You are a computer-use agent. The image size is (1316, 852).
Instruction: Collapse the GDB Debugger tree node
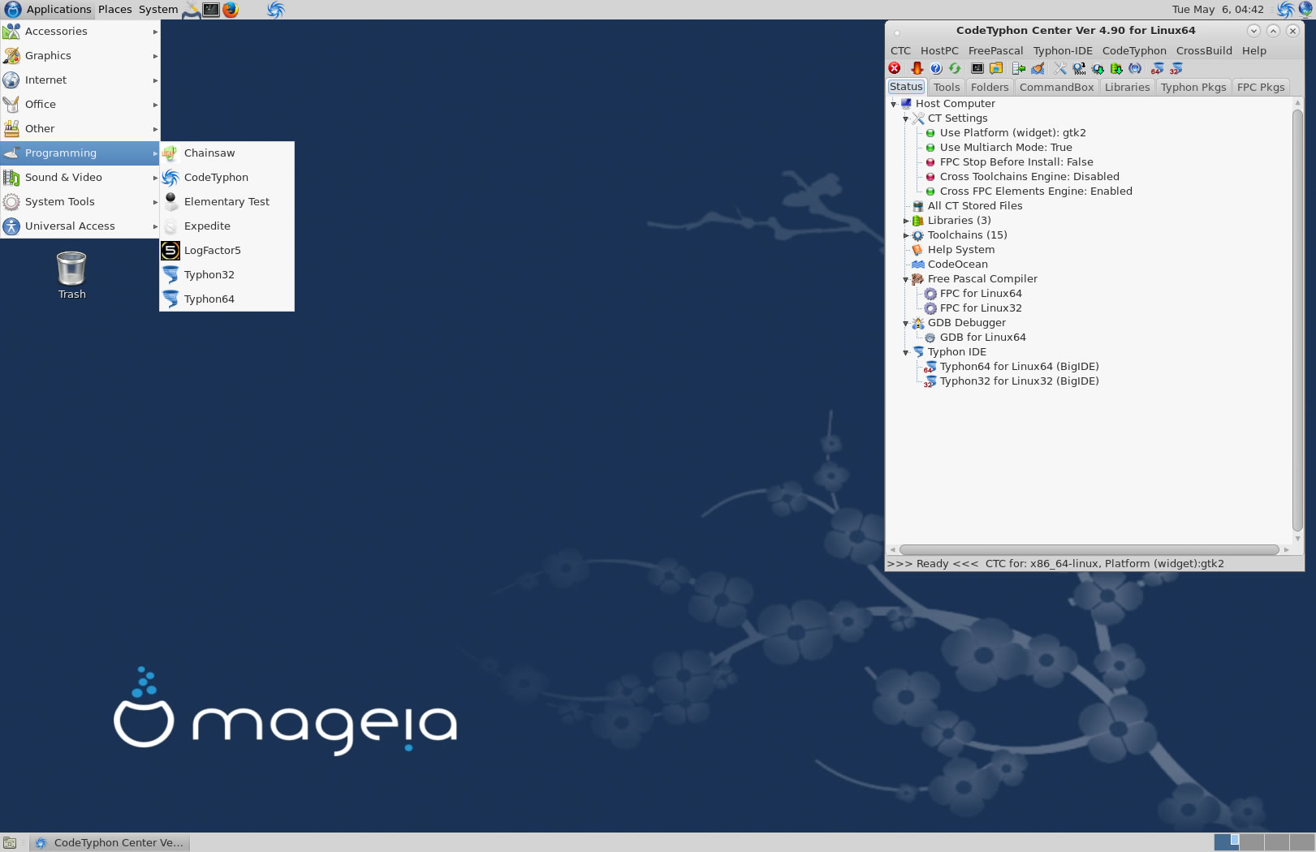pyautogui.click(x=906, y=323)
